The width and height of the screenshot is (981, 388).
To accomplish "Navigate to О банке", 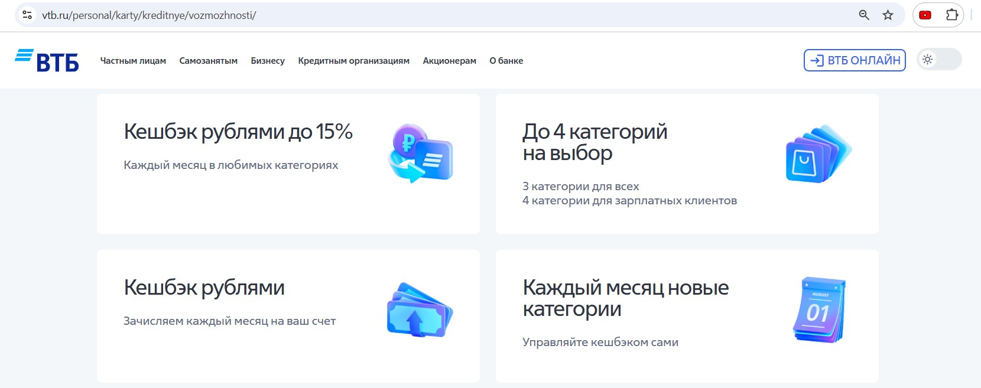I will (506, 61).
